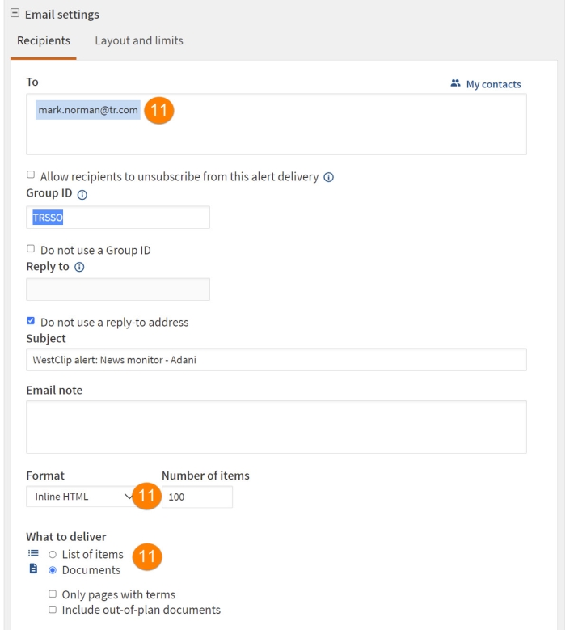Click the Group ID info icon
The height and width of the screenshot is (630, 574).
pos(82,195)
